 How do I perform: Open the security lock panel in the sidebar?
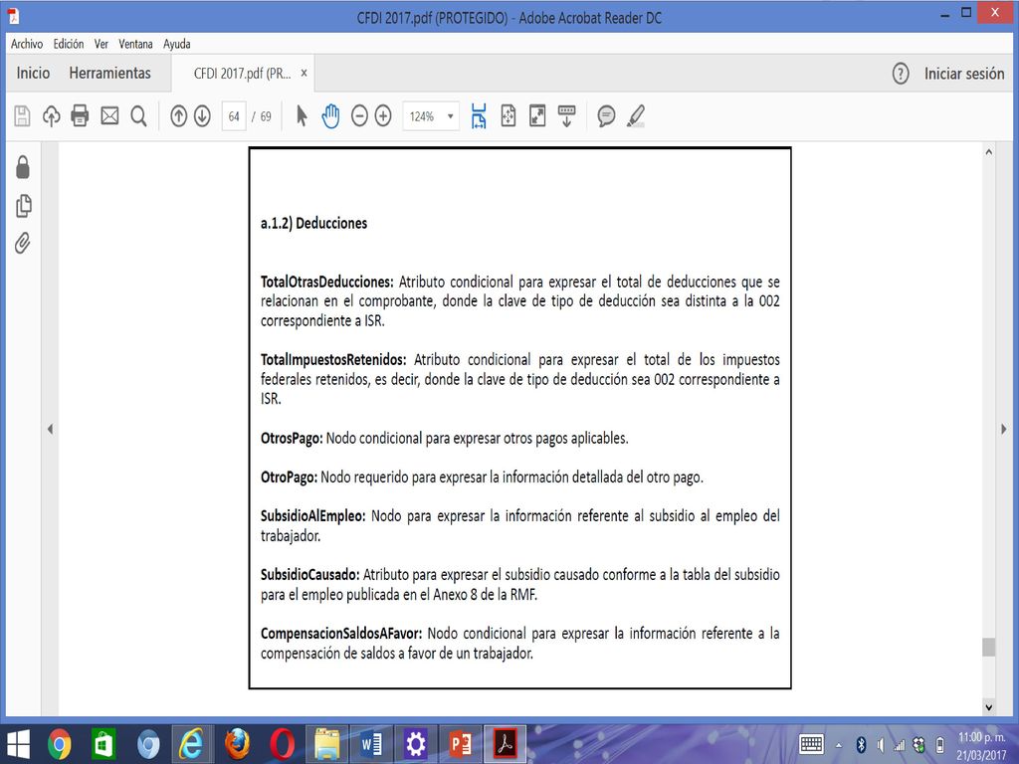tap(23, 167)
